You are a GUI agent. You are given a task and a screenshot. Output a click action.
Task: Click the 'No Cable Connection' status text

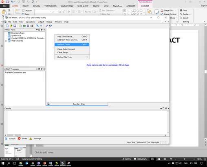[x=136, y=143]
